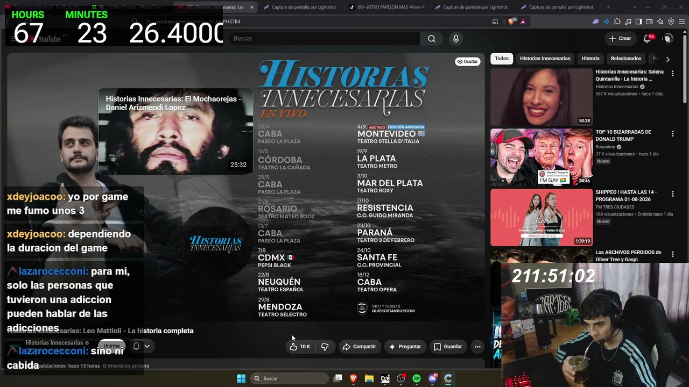Like the video with 10 K likes
Viewport: 689px width, 387px height.
[299, 347]
